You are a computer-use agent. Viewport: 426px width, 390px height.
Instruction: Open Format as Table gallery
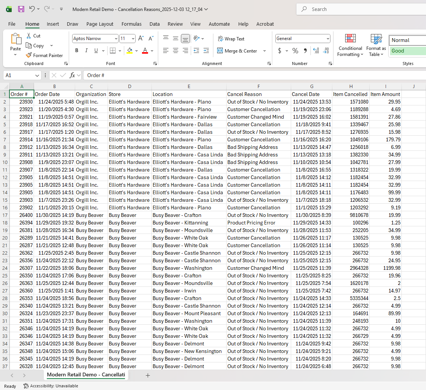376,45
